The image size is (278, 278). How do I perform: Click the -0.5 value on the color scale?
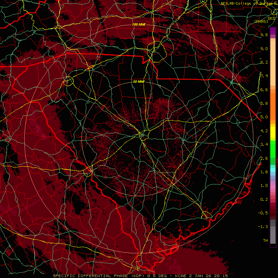tap(263, 213)
